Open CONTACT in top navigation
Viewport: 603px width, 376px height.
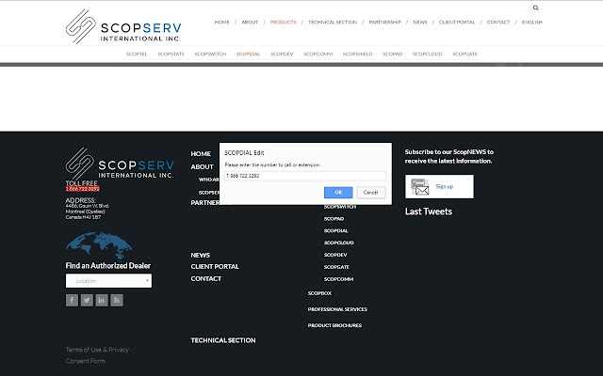click(498, 23)
